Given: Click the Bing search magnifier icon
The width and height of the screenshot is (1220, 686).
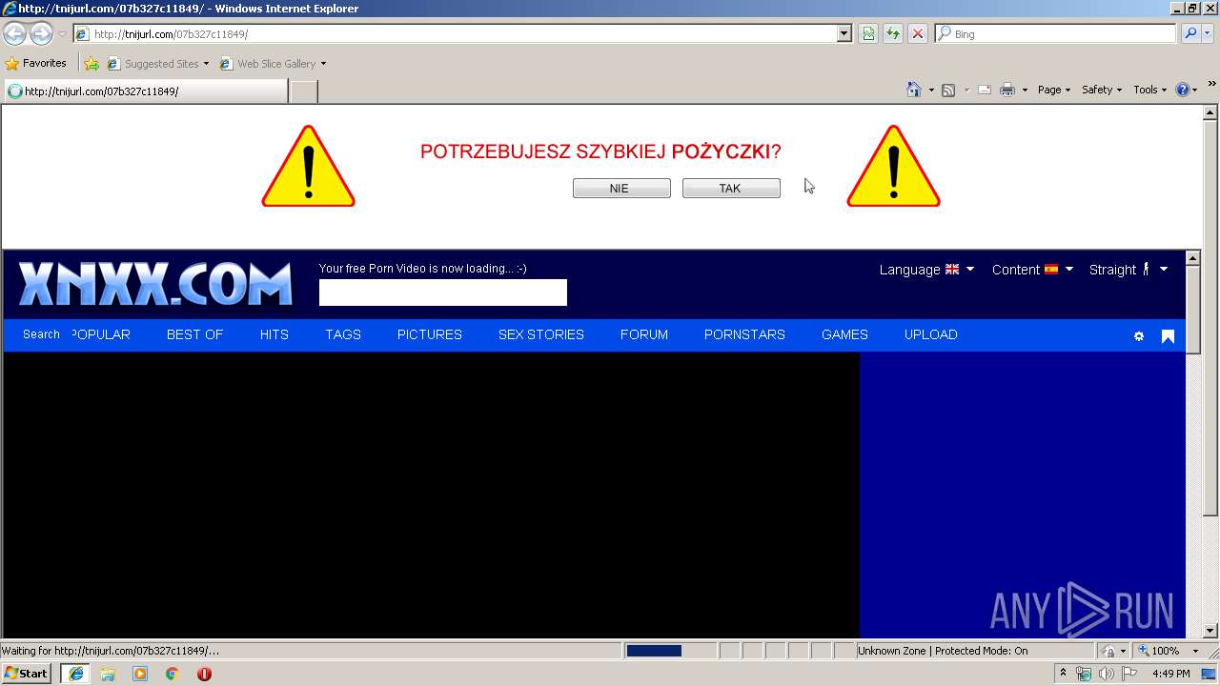Looking at the screenshot, I should 1190,33.
